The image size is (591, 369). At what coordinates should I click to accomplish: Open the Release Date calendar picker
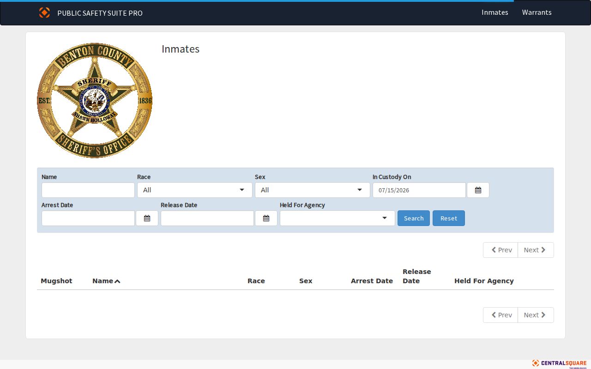coord(266,218)
